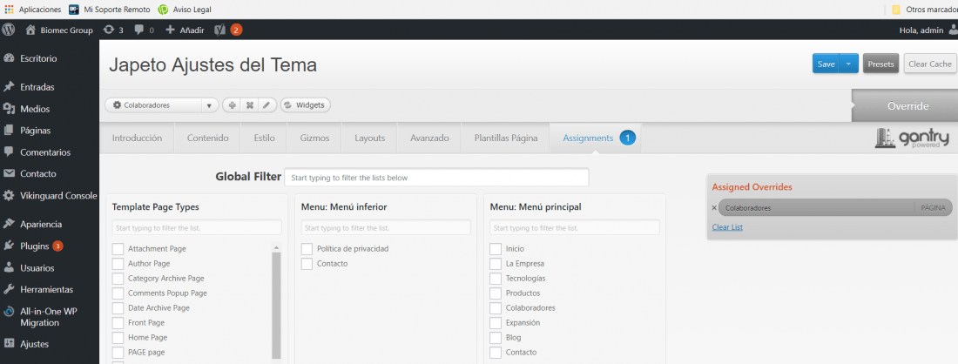The height and width of the screenshot is (364, 958).
Task: Open Ajustes in the sidebar
Action: [x=34, y=344]
